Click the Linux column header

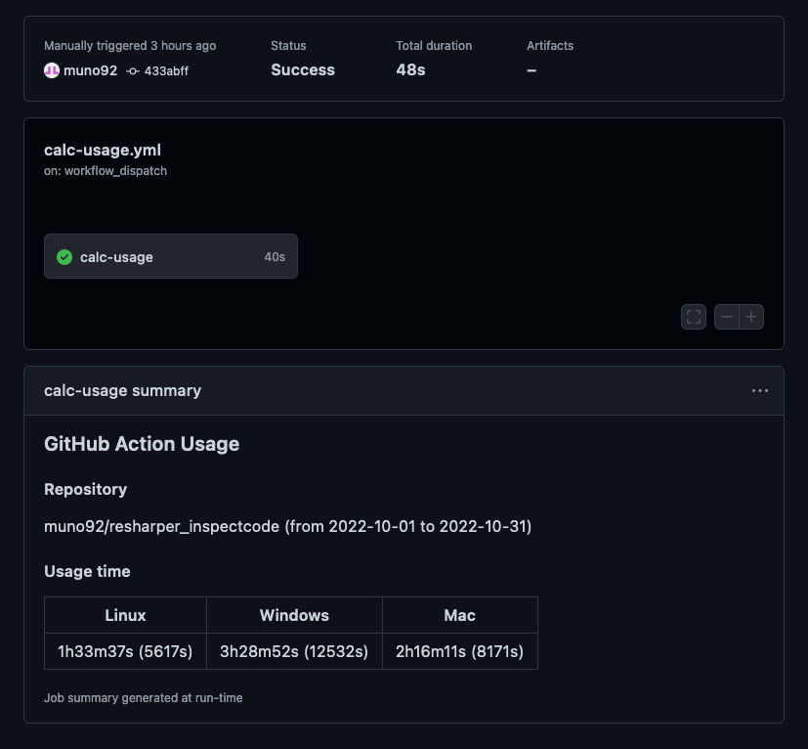click(x=125, y=615)
